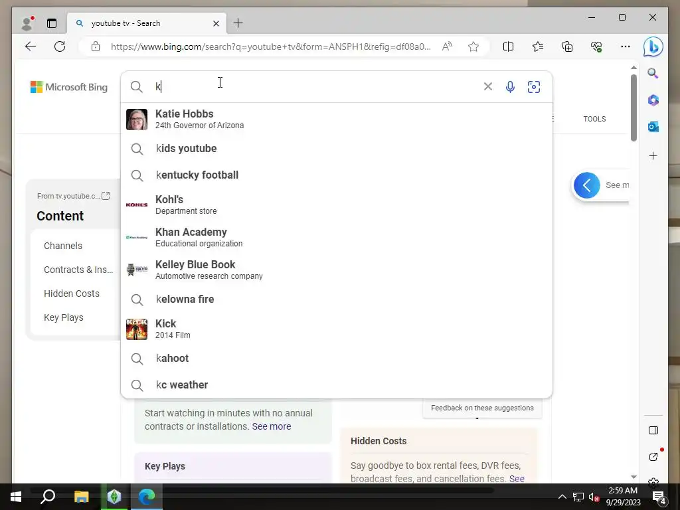Screen dimensions: 680x510
Task: Click the blue See more arrow button
Action: pyautogui.click(x=587, y=185)
